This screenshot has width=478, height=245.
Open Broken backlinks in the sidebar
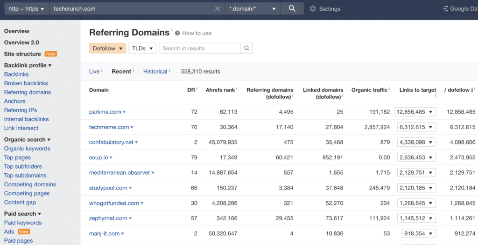pos(26,83)
